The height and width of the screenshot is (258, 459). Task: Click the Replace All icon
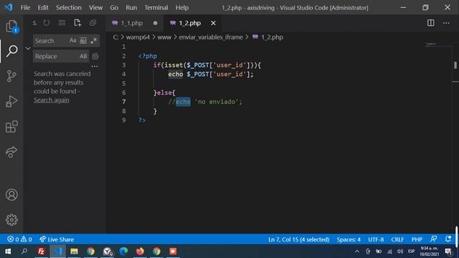(x=95, y=56)
